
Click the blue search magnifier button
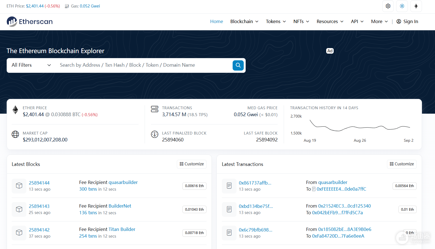pyautogui.click(x=238, y=65)
